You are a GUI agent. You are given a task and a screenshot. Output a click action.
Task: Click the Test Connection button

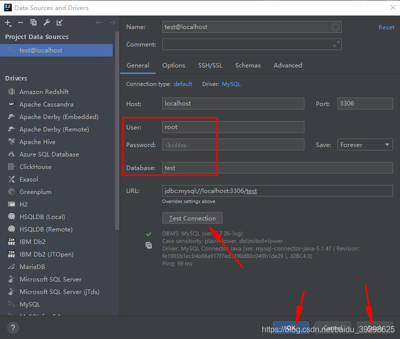pos(192,218)
